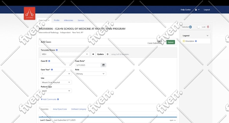Click the Icahn School of Medicine program title
The height and width of the screenshot is (123, 229).
[82, 29]
